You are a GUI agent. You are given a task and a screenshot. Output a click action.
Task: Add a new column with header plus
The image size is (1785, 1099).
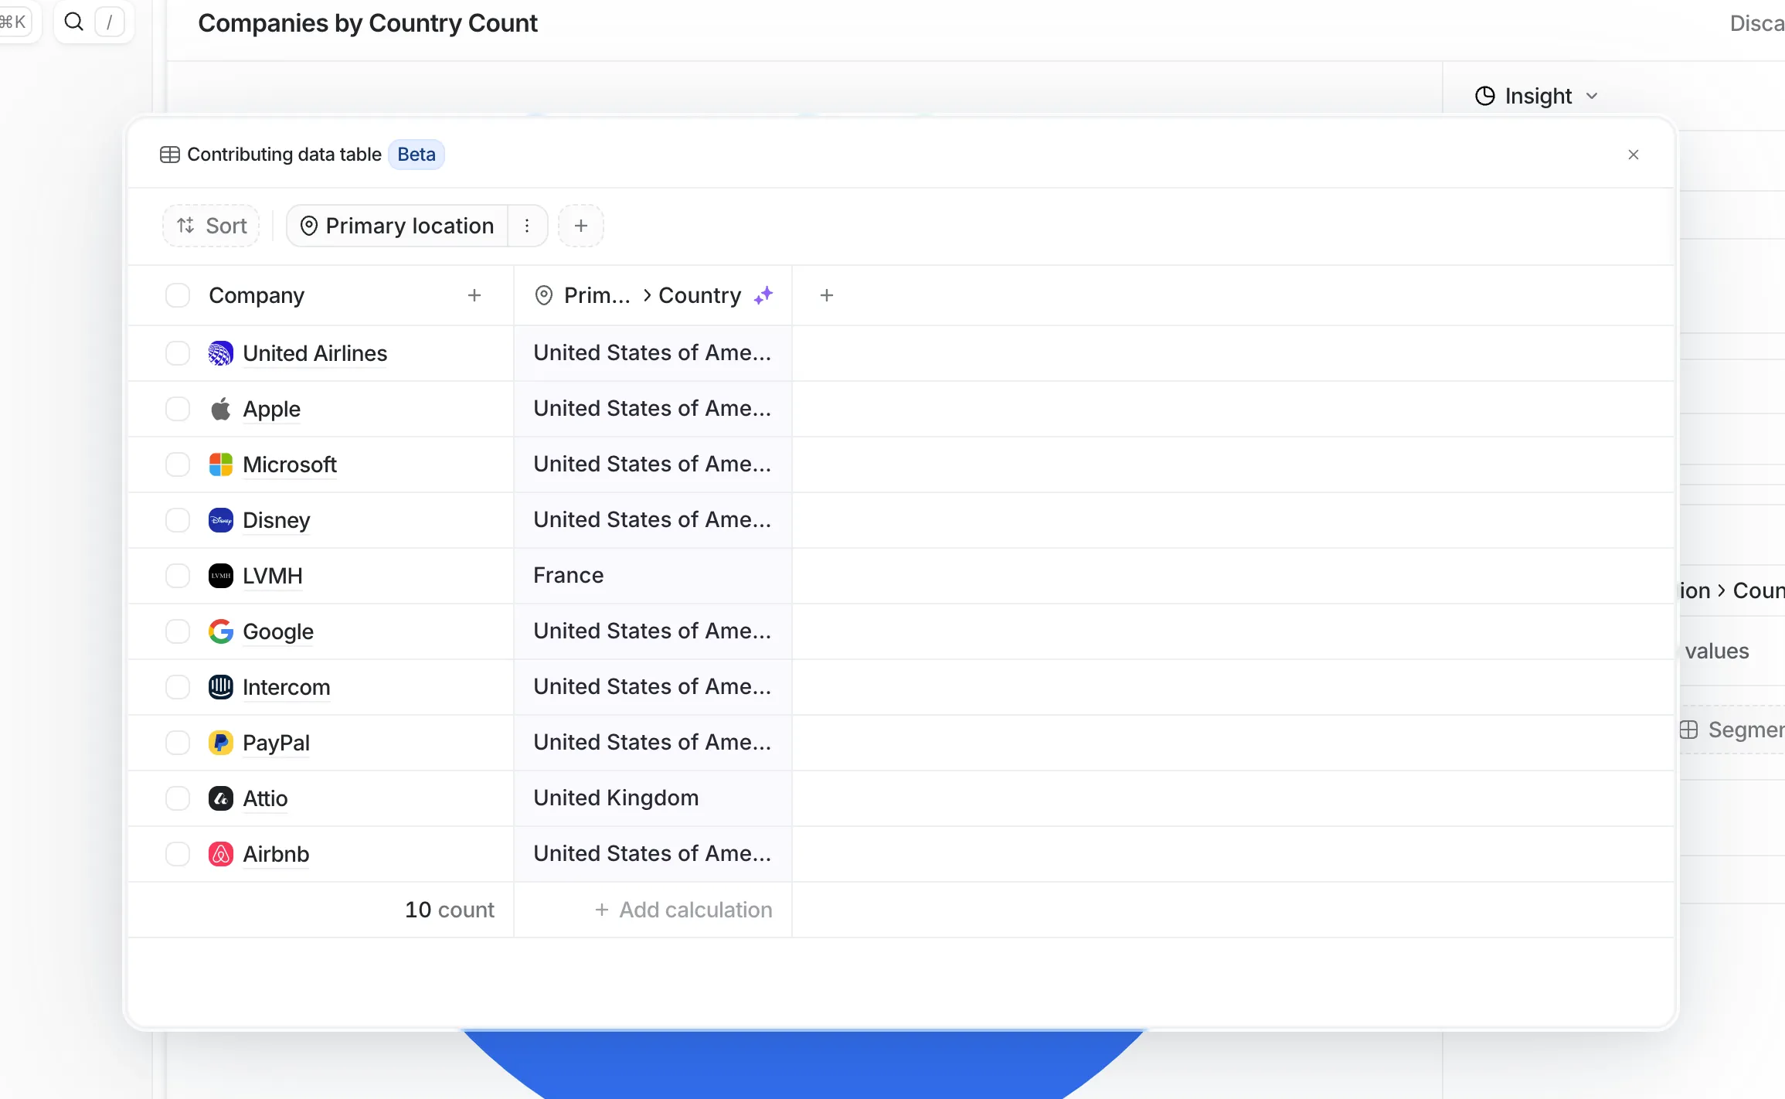(827, 295)
